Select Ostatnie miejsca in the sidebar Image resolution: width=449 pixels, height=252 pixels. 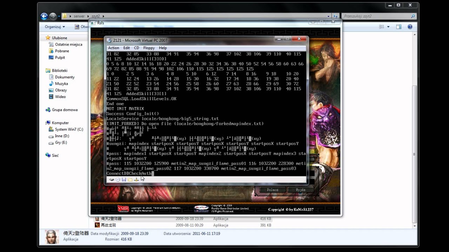[x=68, y=44]
